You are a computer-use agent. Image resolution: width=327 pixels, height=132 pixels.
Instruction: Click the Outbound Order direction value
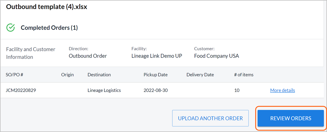click(x=88, y=56)
